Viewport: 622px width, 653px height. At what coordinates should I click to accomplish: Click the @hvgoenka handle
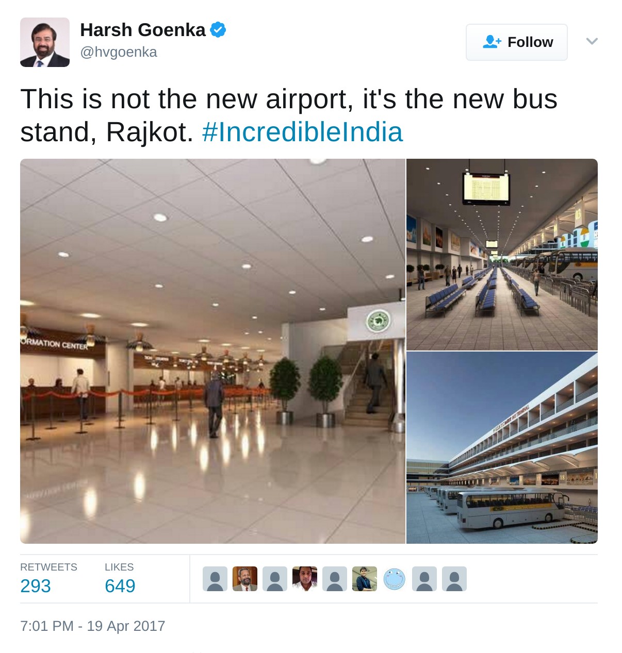[x=119, y=52]
